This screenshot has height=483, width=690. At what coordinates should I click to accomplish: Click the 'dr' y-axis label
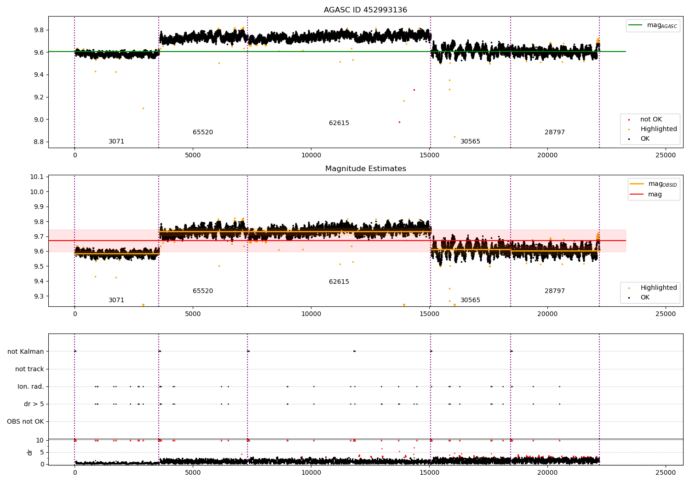(30, 452)
